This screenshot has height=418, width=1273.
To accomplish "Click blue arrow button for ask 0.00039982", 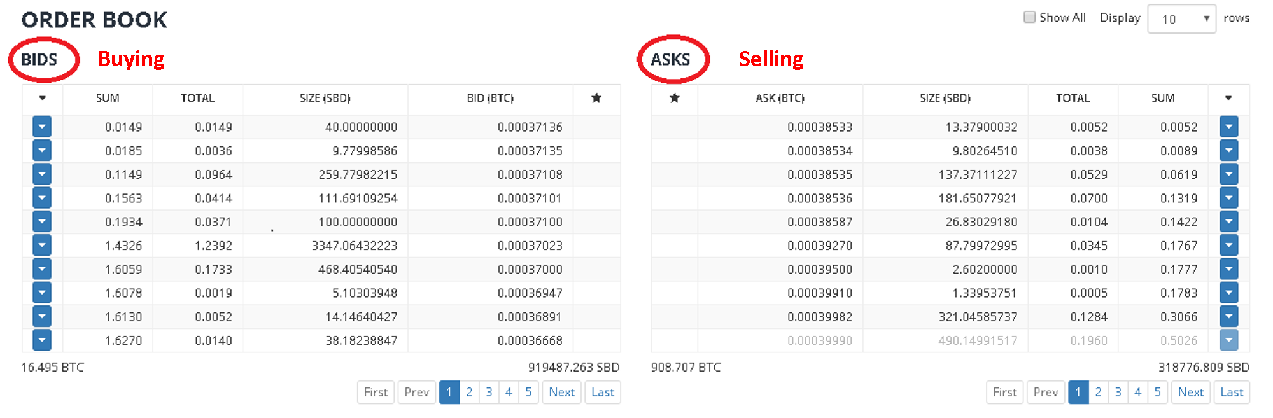I will [1228, 316].
